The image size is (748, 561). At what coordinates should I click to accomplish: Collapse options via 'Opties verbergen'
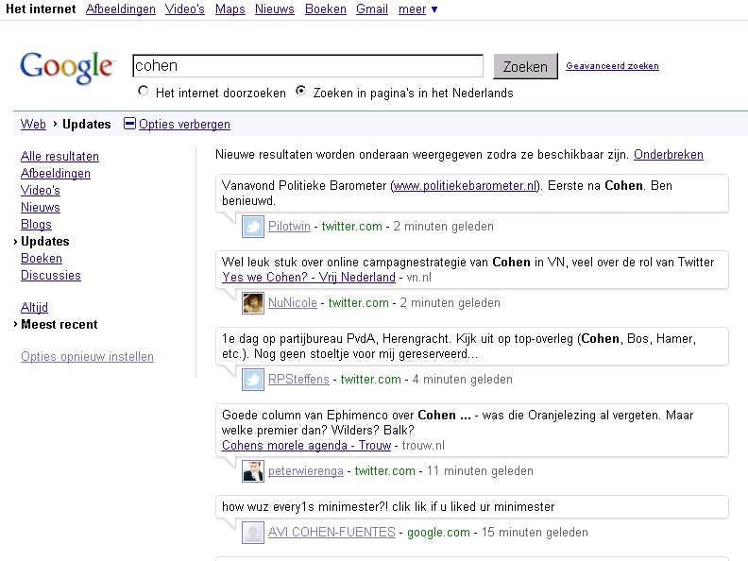[184, 124]
